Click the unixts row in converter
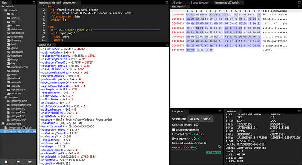Viewport: 302px width, 165px height. coord(246,148)
